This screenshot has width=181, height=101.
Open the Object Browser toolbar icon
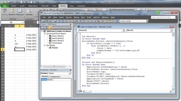coord(110,21)
